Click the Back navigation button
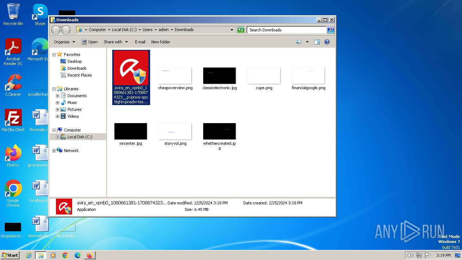 pyautogui.click(x=56, y=30)
